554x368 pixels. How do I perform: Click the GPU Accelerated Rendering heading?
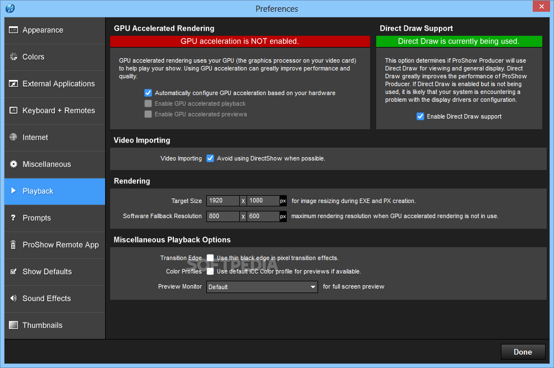(x=164, y=29)
